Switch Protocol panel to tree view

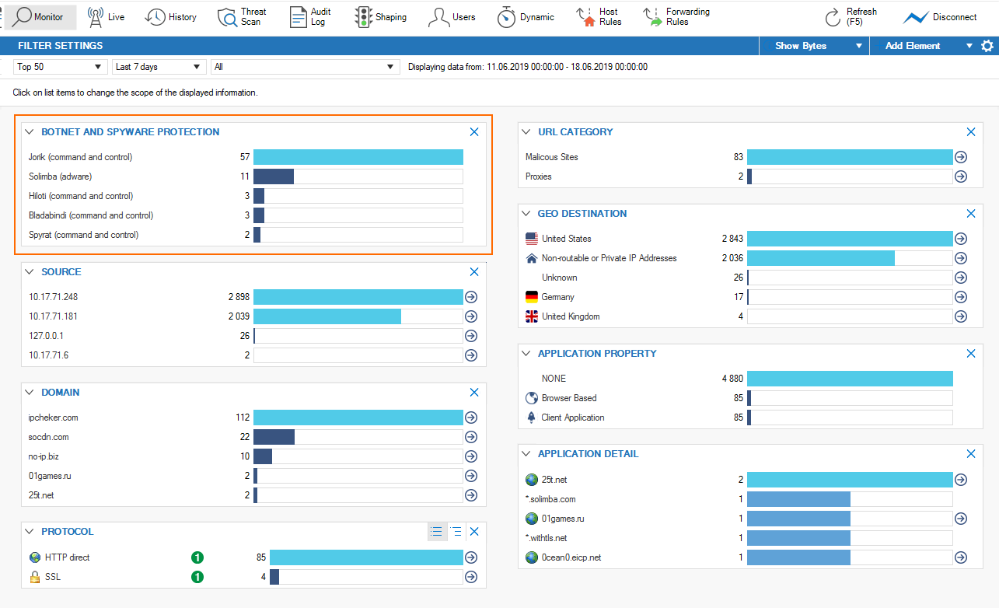click(456, 532)
